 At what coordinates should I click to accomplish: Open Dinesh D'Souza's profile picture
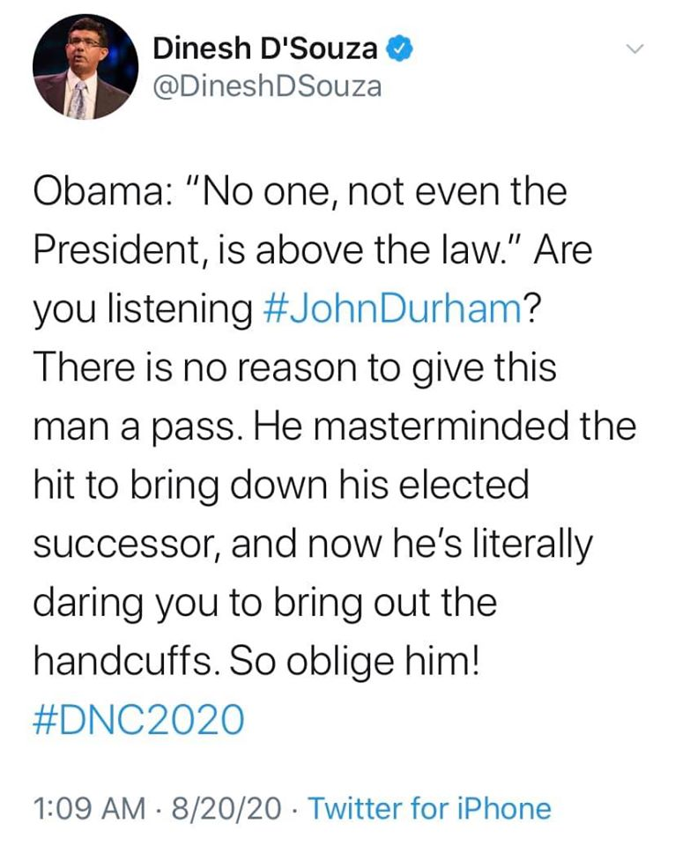coord(85,66)
